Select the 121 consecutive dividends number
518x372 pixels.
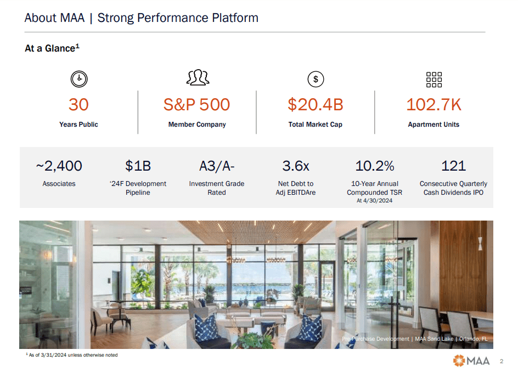(x=453, y=166)
